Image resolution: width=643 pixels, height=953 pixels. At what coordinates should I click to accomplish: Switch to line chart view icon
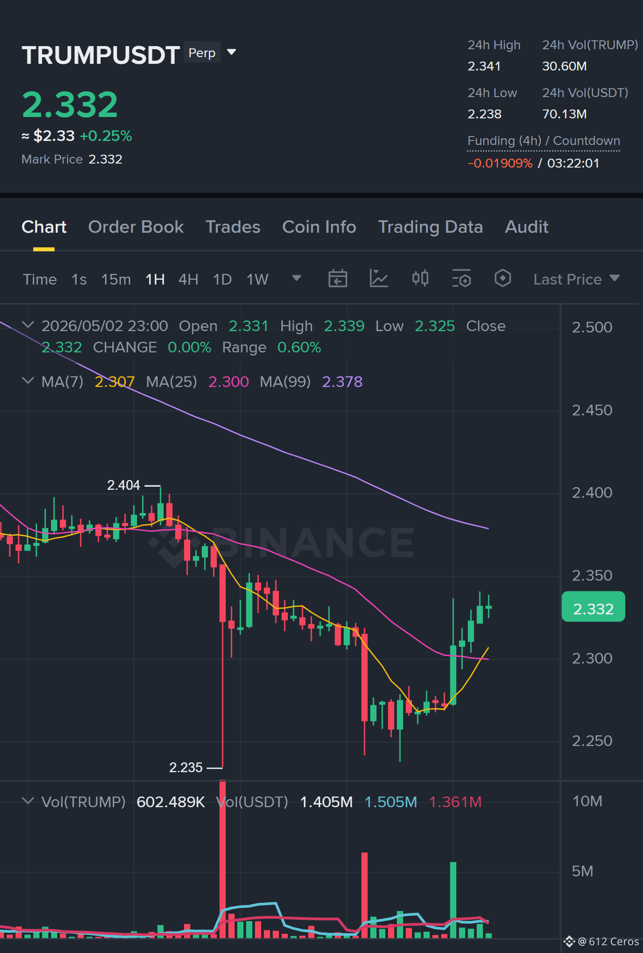coord(379,279)
